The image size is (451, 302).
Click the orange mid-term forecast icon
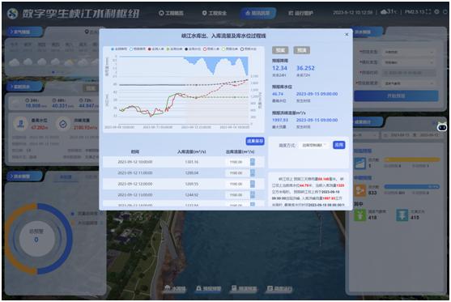[360, 190]
